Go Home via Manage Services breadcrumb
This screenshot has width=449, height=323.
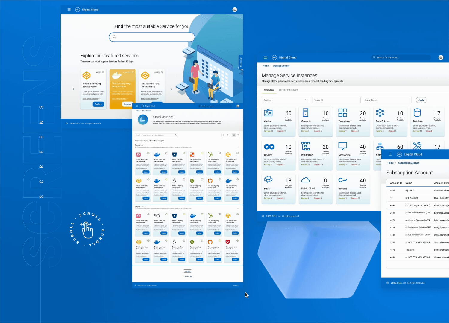click(x=266, y=66)
